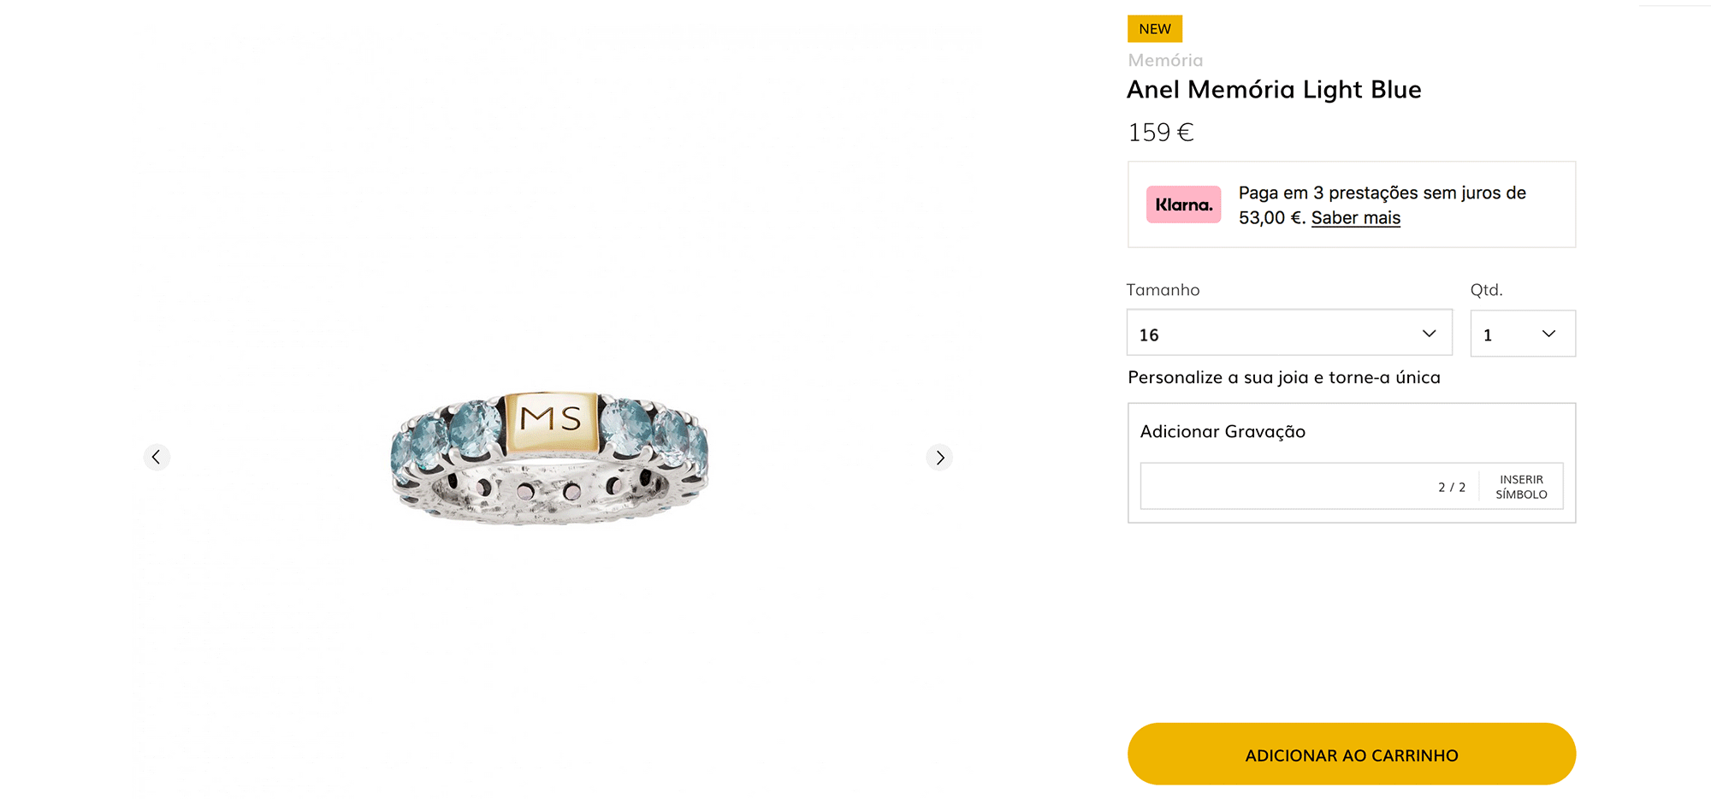
Task: Select the 'Adicionar Gravação' heading
Action: tap(1223, 432)
